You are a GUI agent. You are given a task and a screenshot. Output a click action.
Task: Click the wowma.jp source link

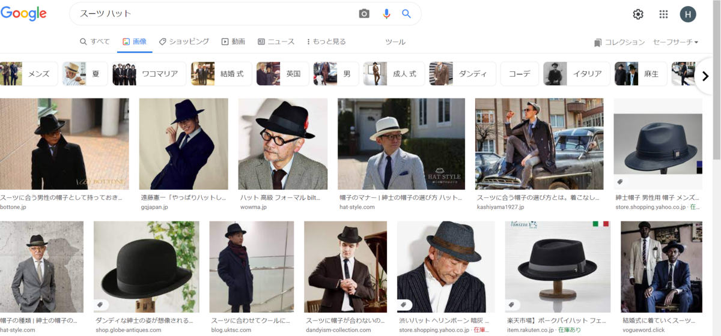255,207
